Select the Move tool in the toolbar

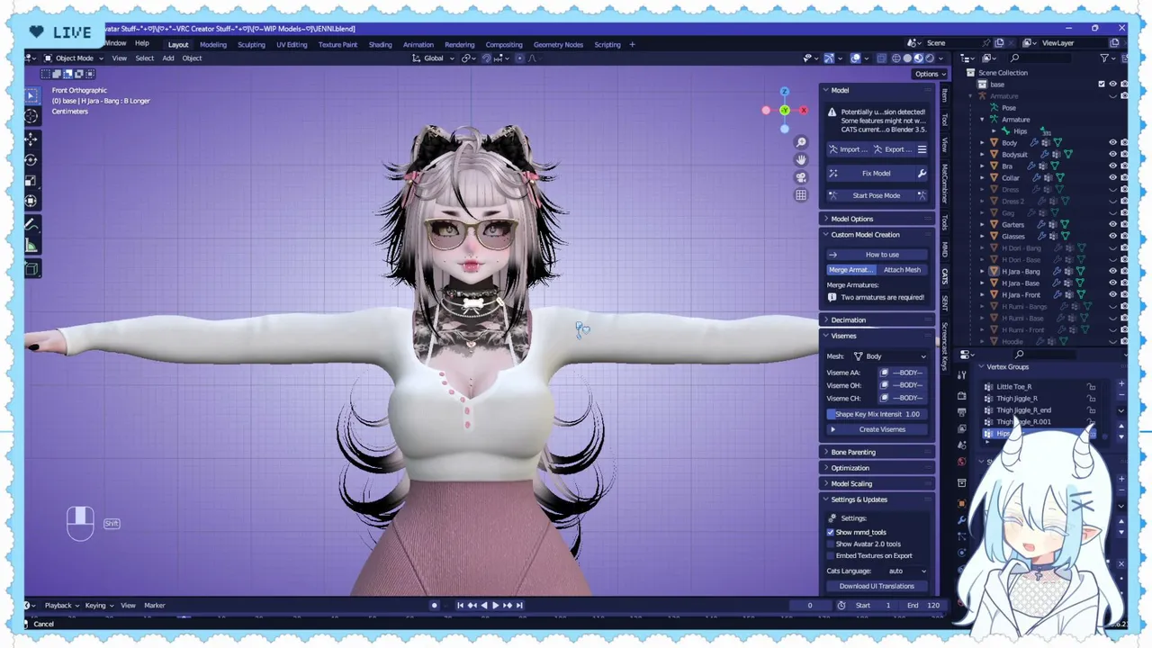32,139
